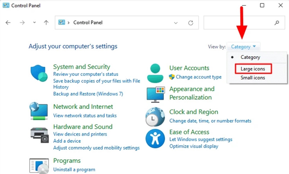
Task: Select Small icons in the View by menu
Action: (x=253, y=78)
